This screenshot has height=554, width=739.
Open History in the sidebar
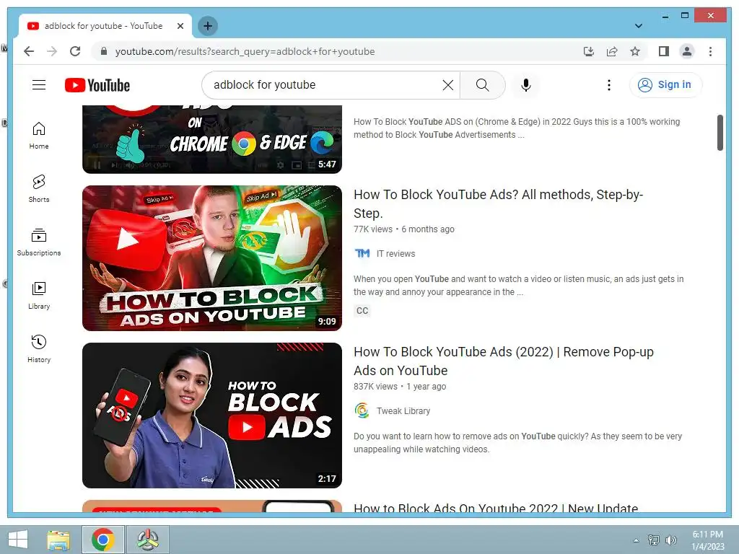[39, 348]
